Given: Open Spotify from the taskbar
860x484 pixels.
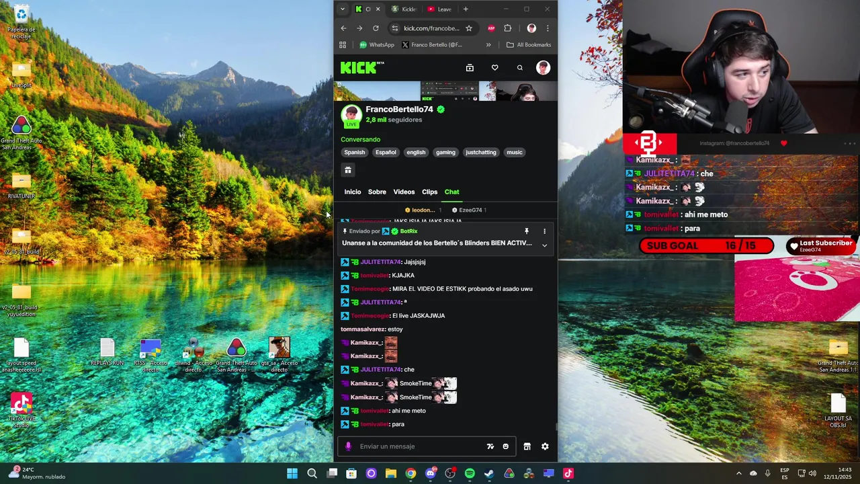Looking at the screenshot, I should tap(470, 473).
